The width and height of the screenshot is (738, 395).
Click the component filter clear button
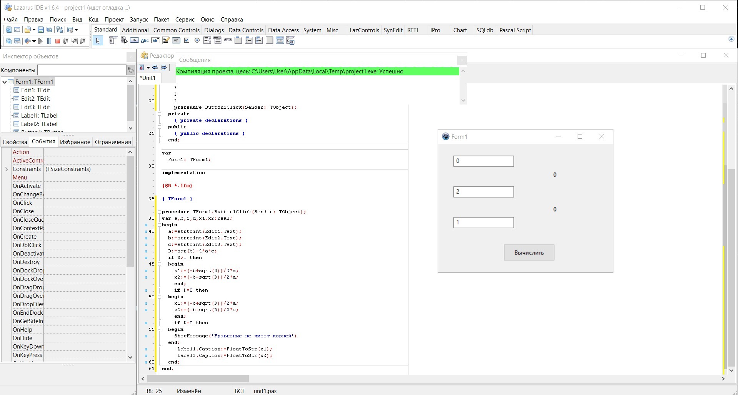click(x=131, y=70)
